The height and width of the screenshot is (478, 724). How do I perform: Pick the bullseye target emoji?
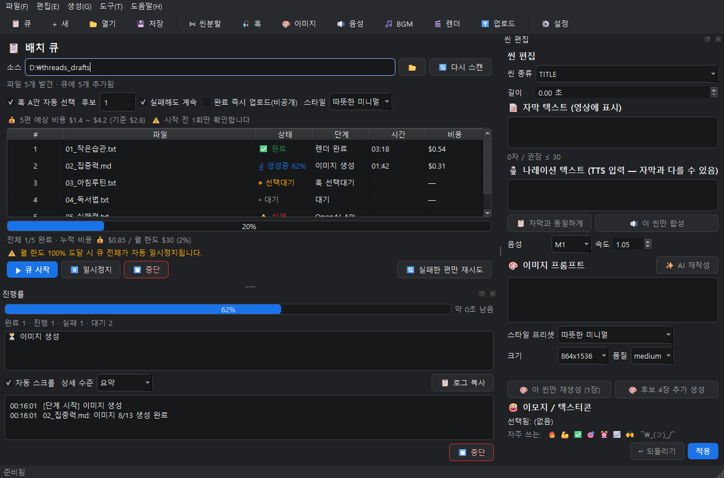click(591, 434)
